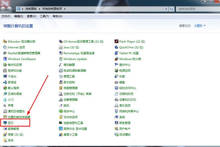Click the 搜索控制面板 search field
The width and height of the screenshot is (220, 147).
click(x=198, y=9)
